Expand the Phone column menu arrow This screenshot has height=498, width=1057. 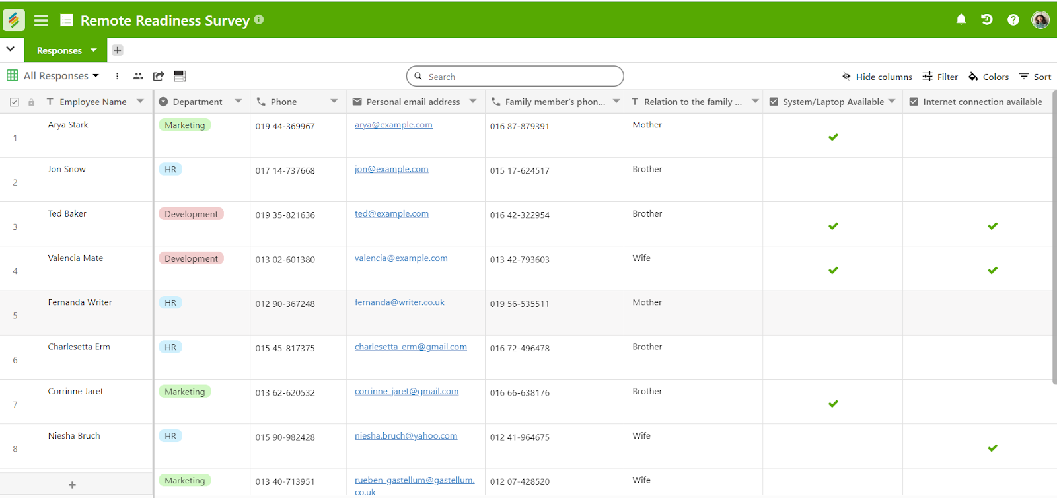coord(334,102)
